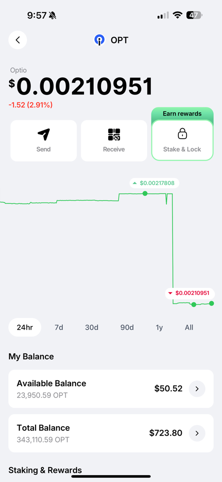The image size is (222, 482).
Task: Tap the chart high point marker dot
Action: tap(145, 193)
